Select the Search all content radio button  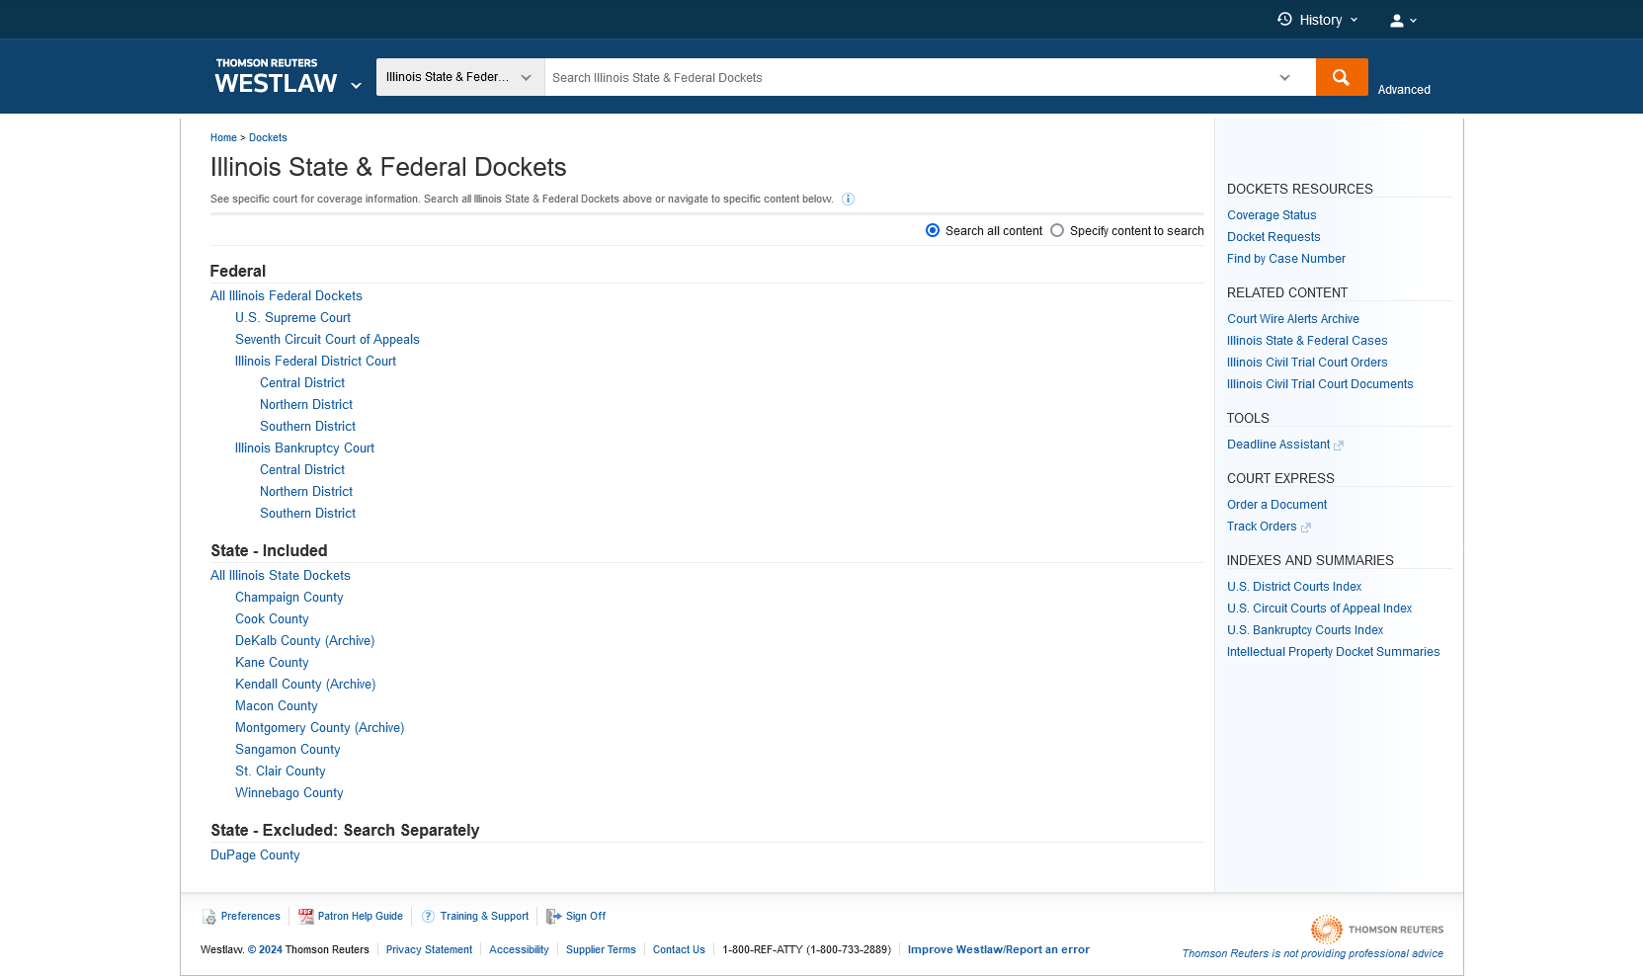tap(933, 231)
